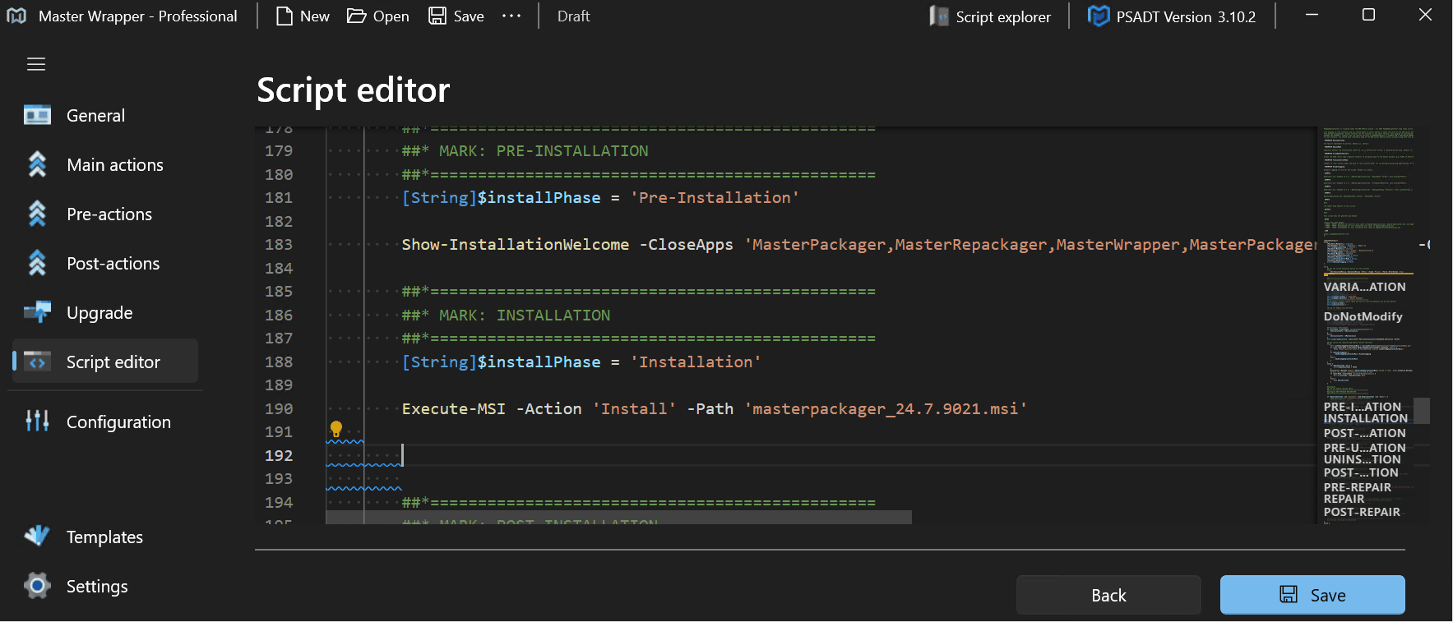This screenshot has width=1453, height=622.
Task: Click the Upgrade sidebar icon
Action: coord(37,311)
